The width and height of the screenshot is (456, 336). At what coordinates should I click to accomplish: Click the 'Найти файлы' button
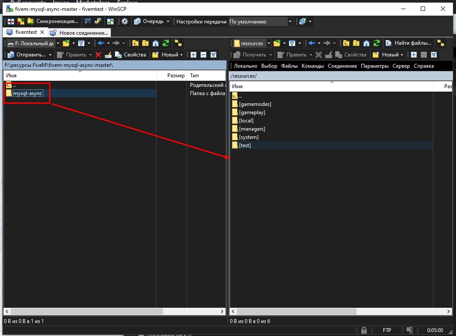[409, 43]
